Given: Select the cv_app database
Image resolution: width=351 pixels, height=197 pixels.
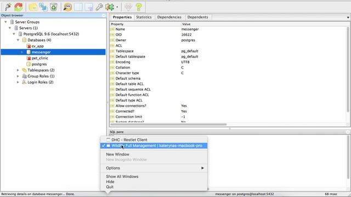Looking at the screenshot, I should [38, 46].
